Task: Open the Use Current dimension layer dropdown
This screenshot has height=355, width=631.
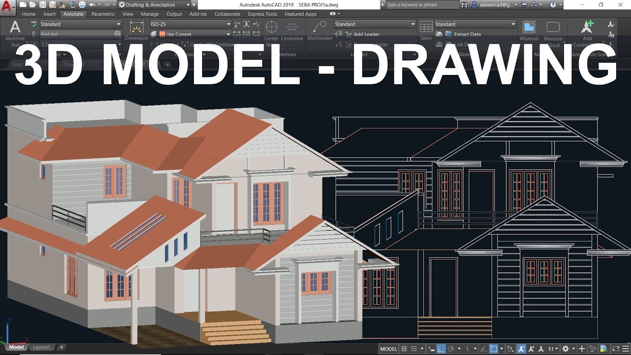Action: [195, 35]
